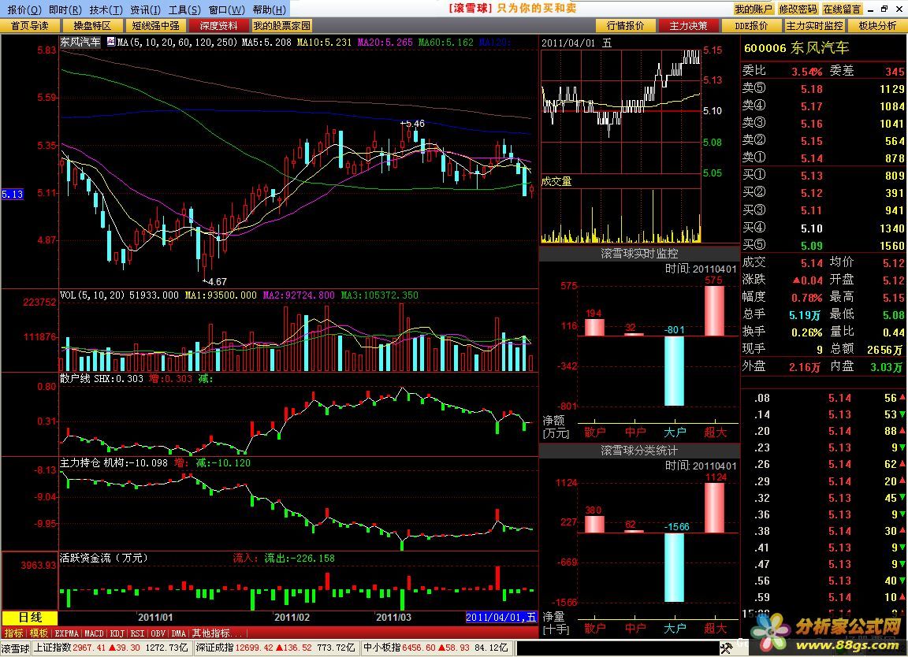Image resolution: width=908 pixels, height=657 pixels.
Task: Click the 5.13 price tag on left axis
Action: point(12,194)
